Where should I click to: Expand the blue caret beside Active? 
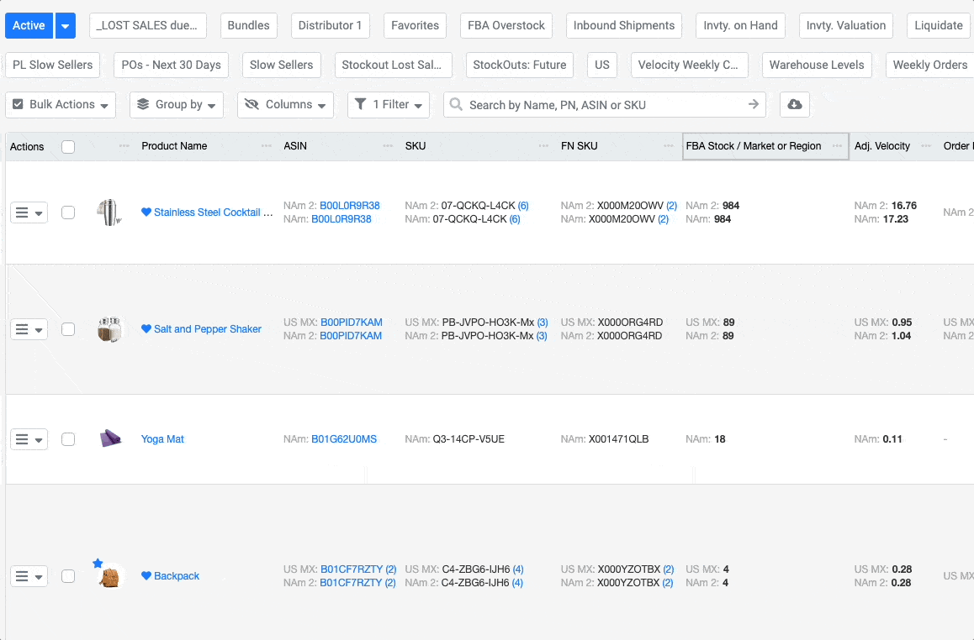65,25
